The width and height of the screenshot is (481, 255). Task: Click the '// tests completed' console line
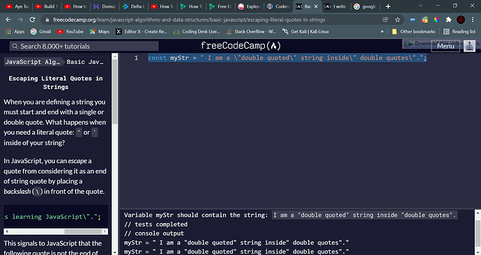(x=155, y=224)
